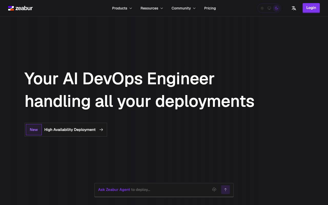The height and width of the screenshot is (205, 328).
Task: Click the Zeabur logo in header
Action: (20, 8)
